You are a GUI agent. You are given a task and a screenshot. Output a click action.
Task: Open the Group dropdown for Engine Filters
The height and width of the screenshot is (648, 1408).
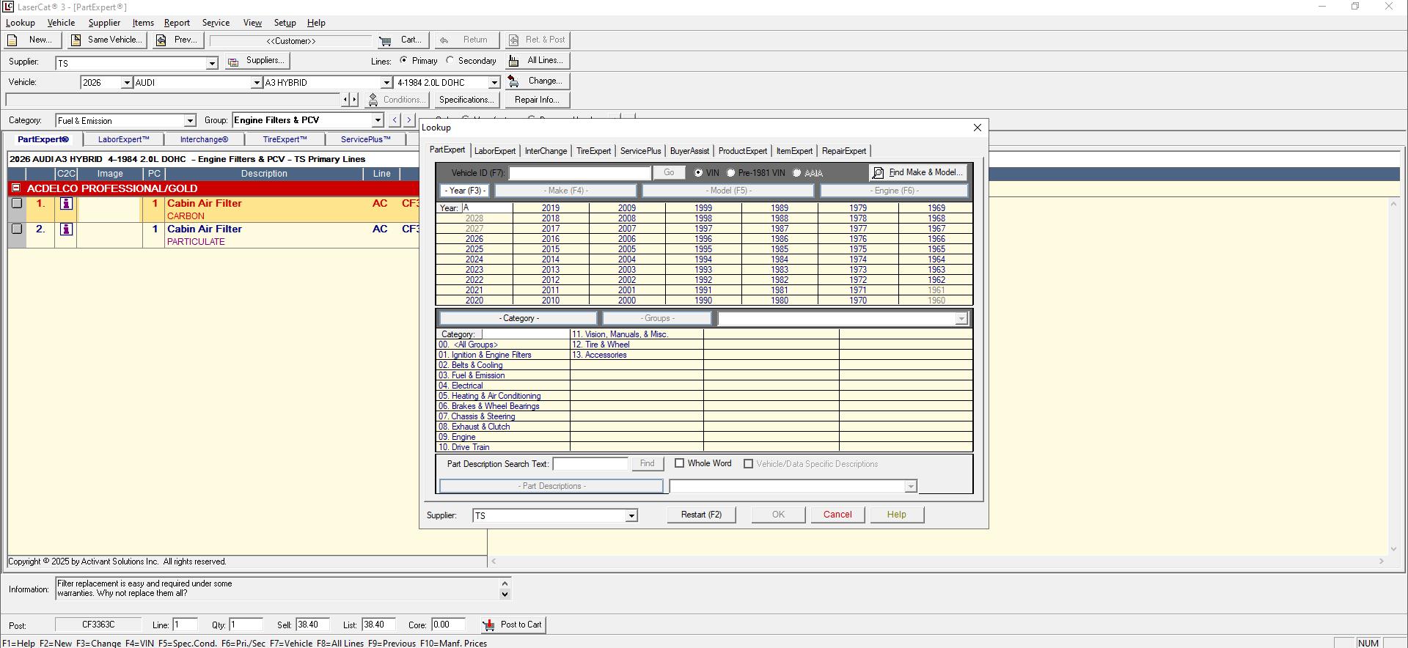[378, 120]
